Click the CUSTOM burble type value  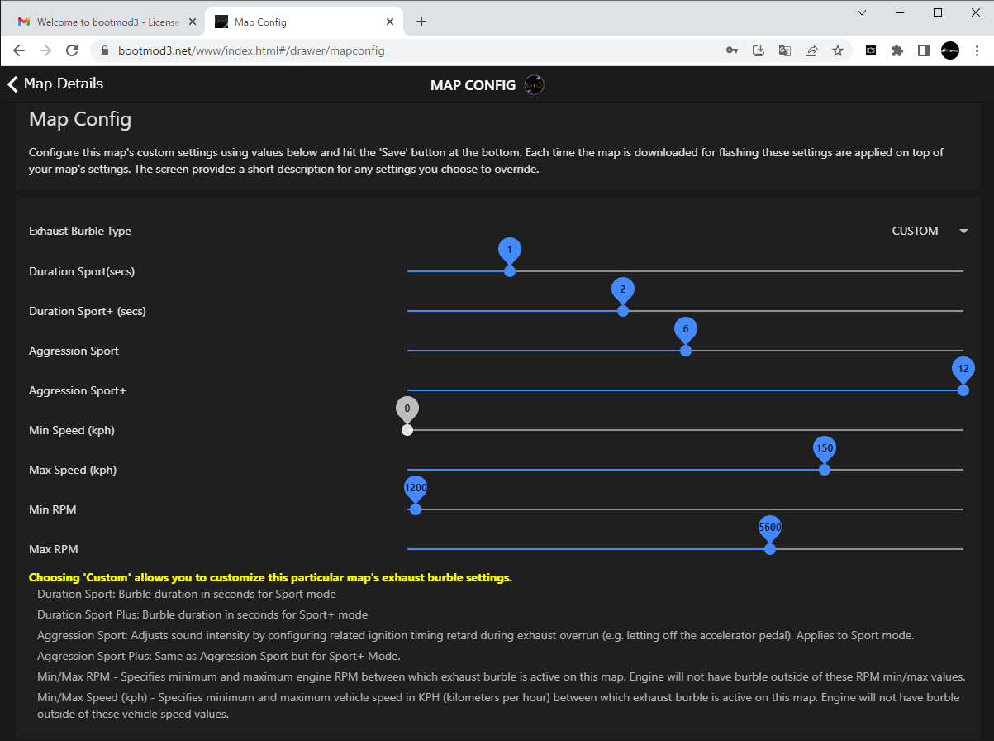click(915, 232)
